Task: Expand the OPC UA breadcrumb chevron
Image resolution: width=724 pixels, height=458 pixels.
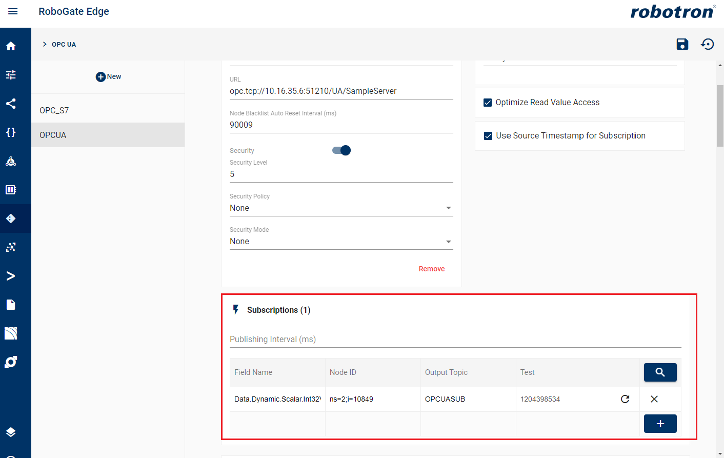Action: pos(45,44)
